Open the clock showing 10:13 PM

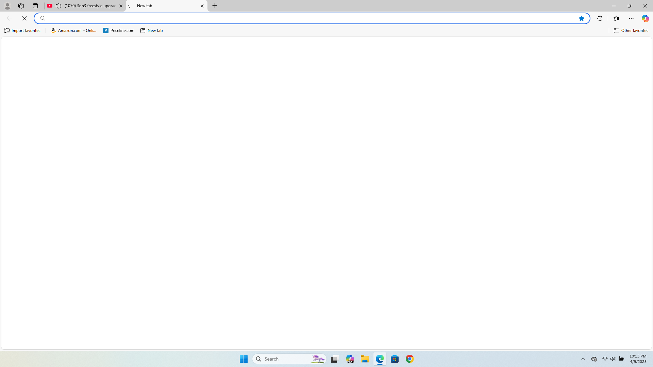638,359
